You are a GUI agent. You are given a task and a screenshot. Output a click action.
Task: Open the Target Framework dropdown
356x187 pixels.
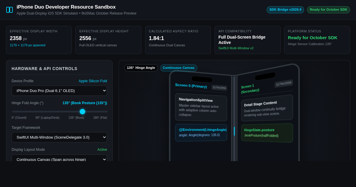59,137
